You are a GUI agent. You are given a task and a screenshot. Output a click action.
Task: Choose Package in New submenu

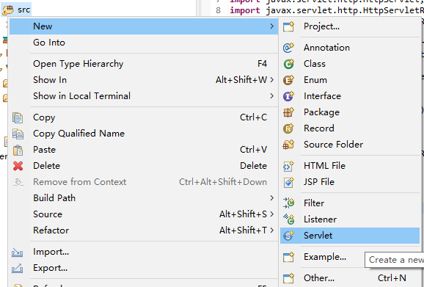point(350,112)
